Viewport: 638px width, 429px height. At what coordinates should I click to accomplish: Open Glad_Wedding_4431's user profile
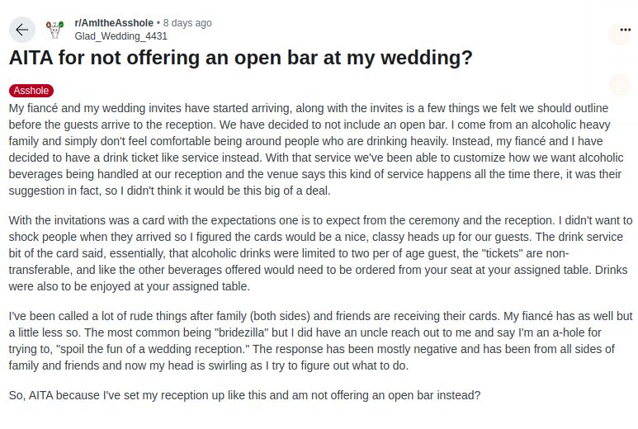click(121, 36)
